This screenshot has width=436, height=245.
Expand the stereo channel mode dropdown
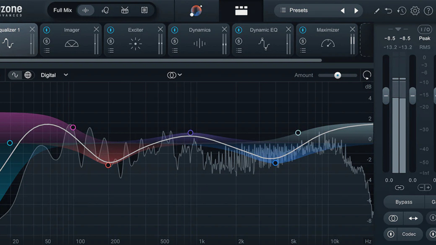(x=174, y=75)
